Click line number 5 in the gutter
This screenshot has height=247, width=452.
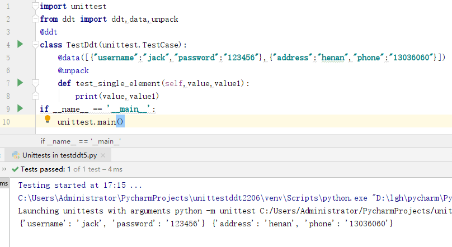coord(7,58)
